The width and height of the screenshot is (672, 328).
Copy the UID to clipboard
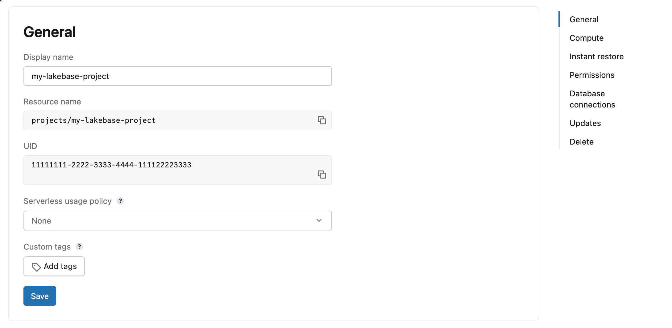[322, 175]
